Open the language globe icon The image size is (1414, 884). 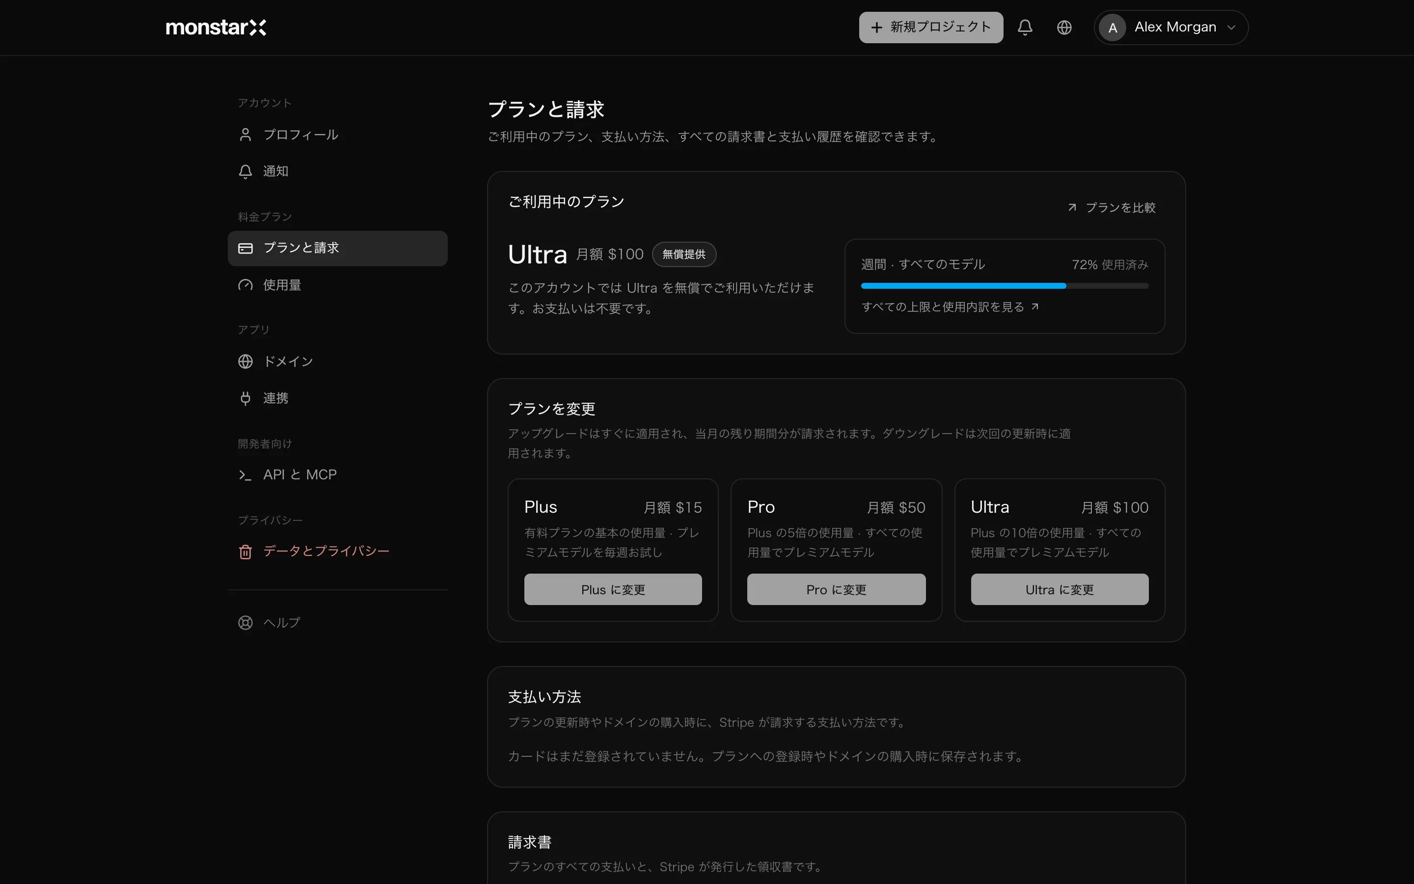[x=1064, y=28]
